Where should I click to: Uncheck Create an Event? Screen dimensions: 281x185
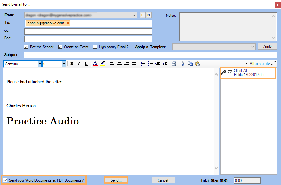click(60, 47)
